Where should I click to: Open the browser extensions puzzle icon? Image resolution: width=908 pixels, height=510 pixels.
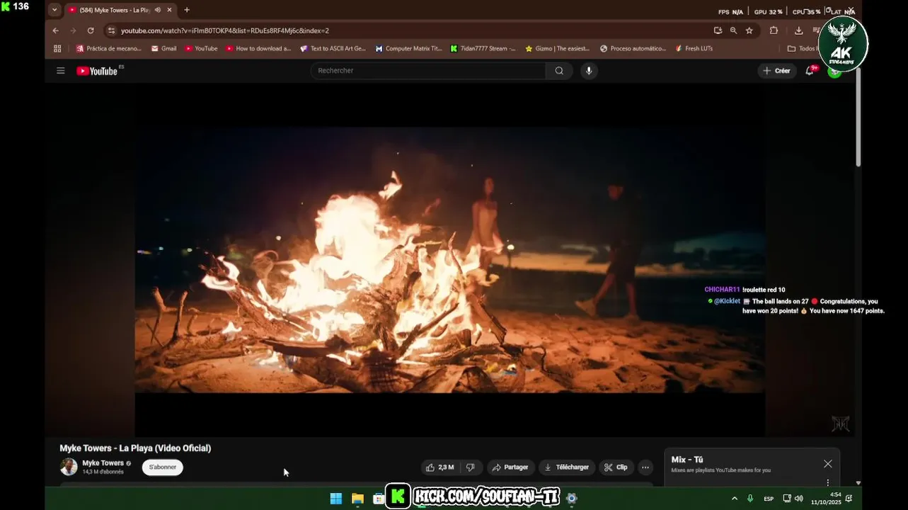774,30
